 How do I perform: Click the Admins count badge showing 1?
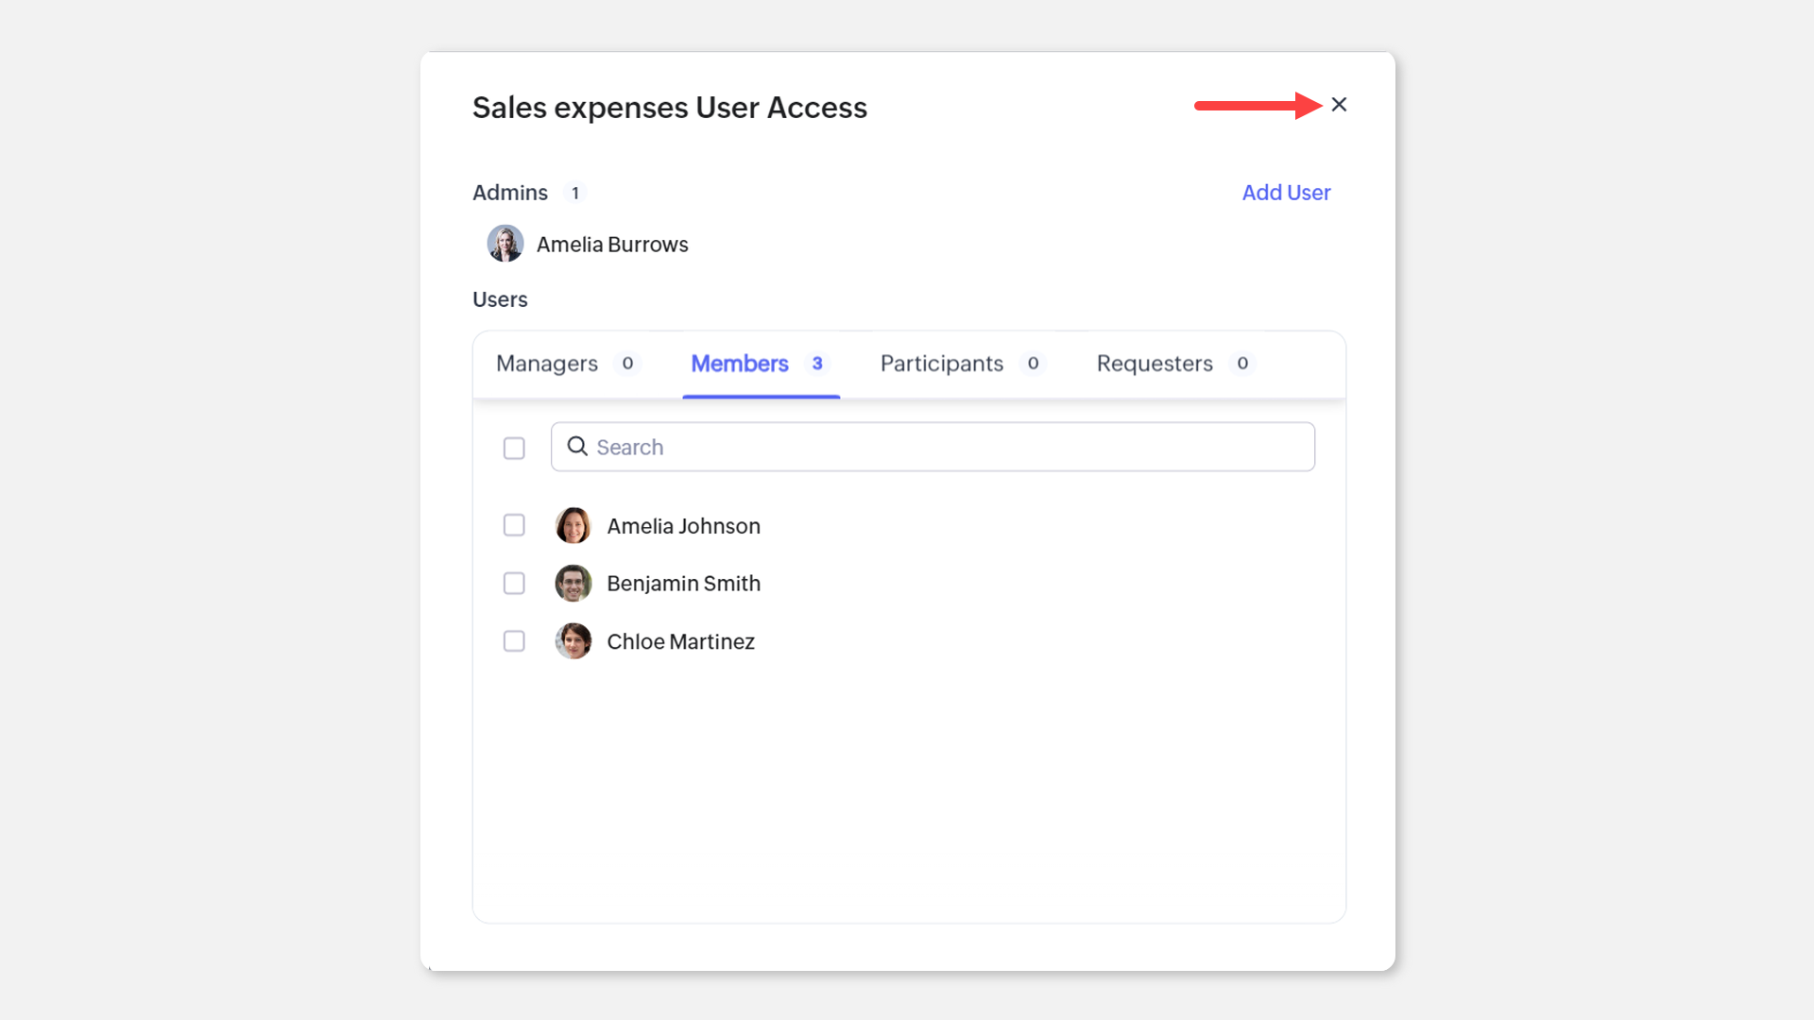(x=574, y=193)
